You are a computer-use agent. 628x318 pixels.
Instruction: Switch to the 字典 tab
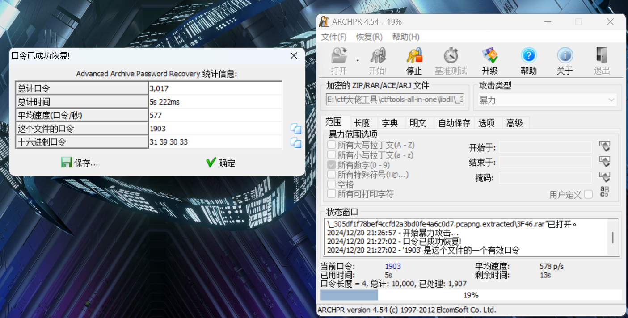click(390, 123)
